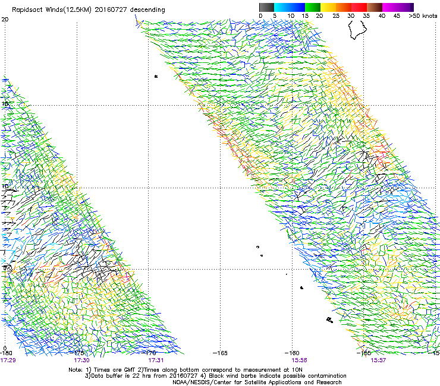
Task: Click the red 30-35 knots color segment
Action: coord(359,7)
